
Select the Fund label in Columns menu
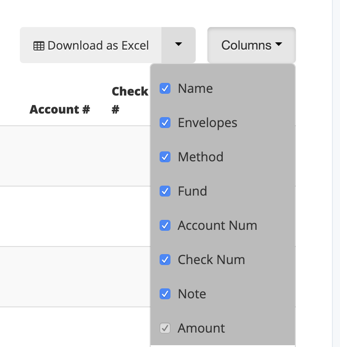[193, 191]
